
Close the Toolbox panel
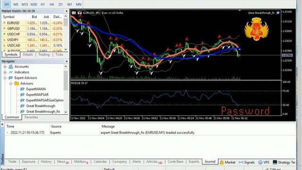point(2,125)
